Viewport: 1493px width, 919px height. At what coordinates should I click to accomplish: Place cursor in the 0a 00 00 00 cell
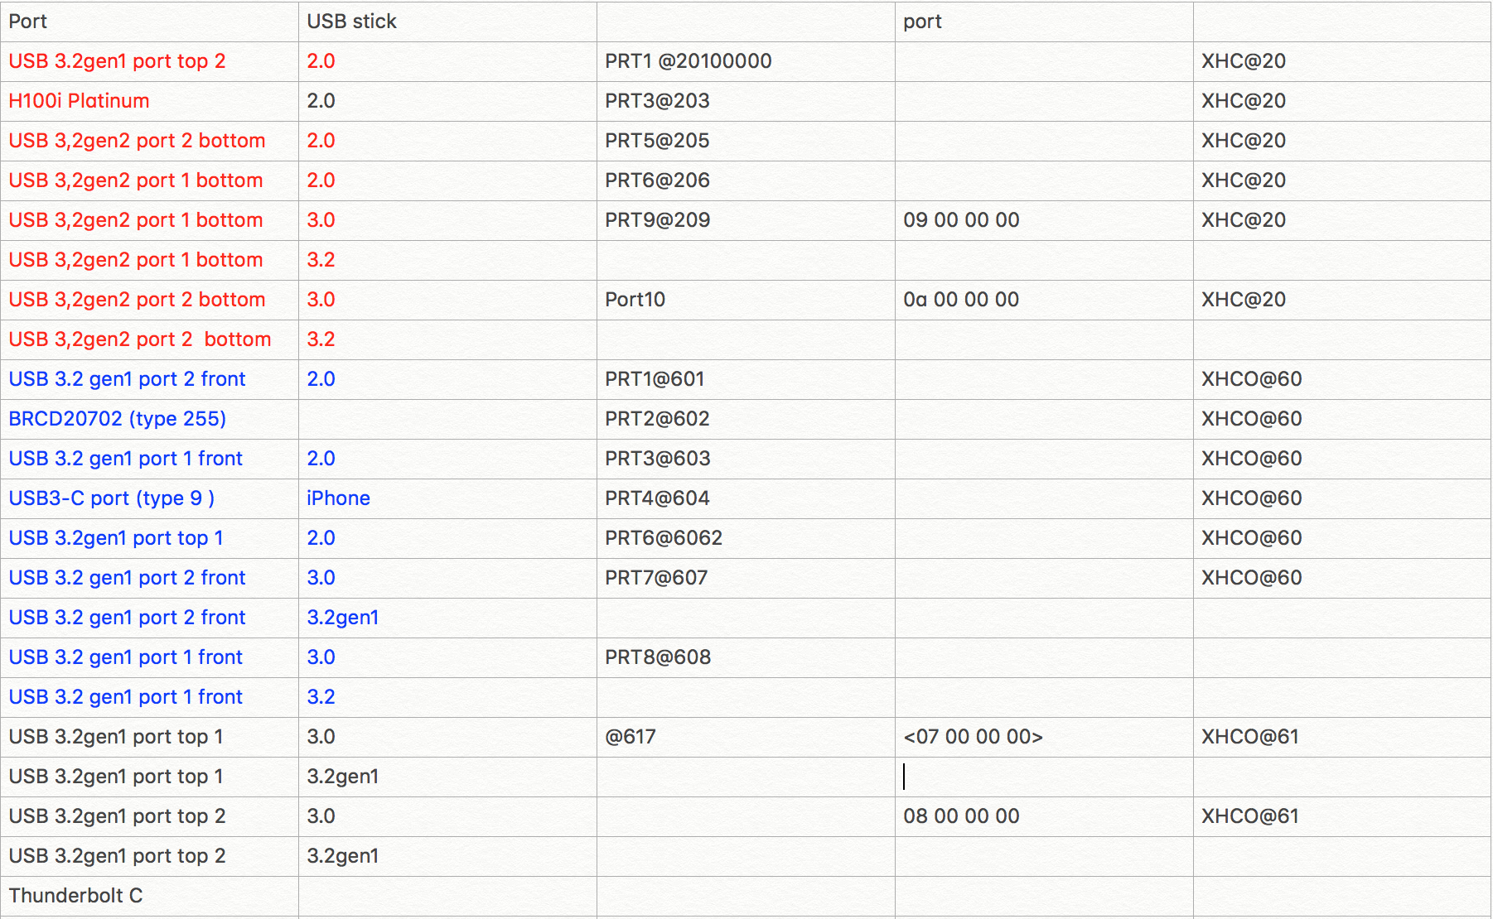click(960, 300)
